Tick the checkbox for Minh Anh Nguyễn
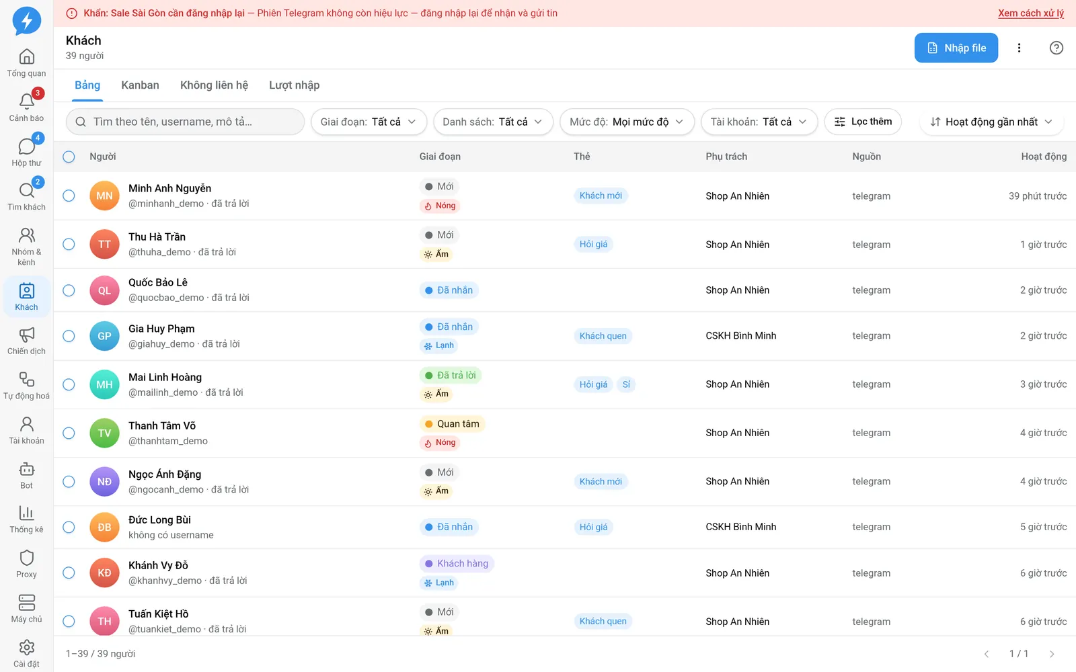 (x=69, y=196)
